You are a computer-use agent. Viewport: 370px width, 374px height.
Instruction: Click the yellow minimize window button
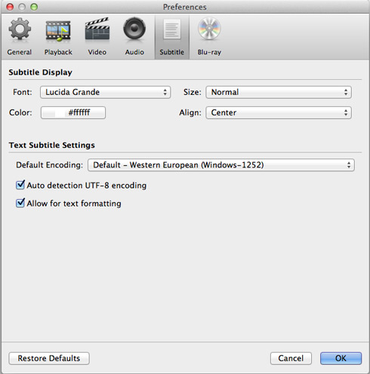tap(22, 7)
